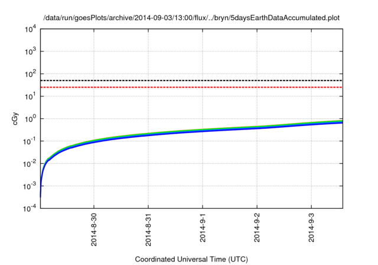This screenshot has height=265, width=378.
Task: Click the red dashed threshold line
Action: pos(191,87)
